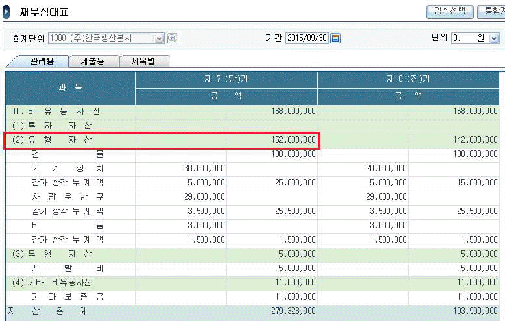Expand the 회계단위 dropdown list
505x321 pixels.
coord(159,38)
